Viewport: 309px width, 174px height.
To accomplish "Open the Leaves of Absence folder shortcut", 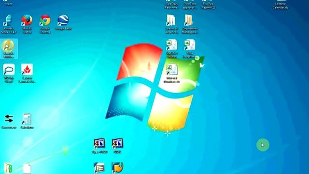I will (x=171, y=24).
